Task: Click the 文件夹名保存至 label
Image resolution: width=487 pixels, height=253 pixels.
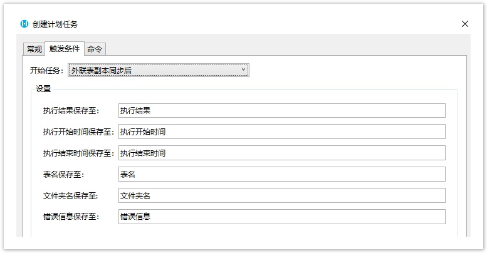Action: (x=71, y=196)
